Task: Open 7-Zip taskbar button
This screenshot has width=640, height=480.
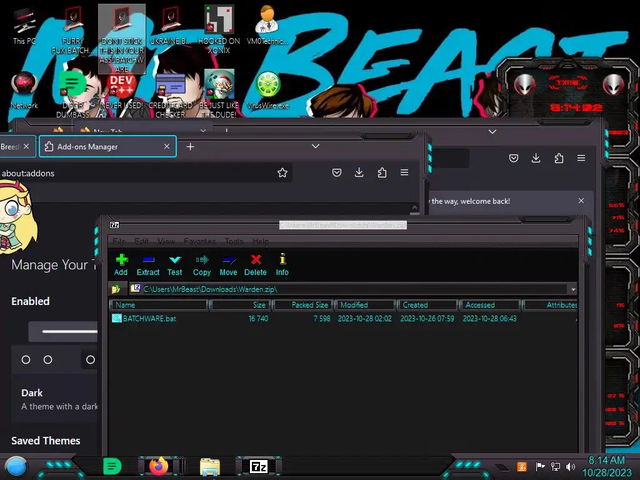Action: 259,466
